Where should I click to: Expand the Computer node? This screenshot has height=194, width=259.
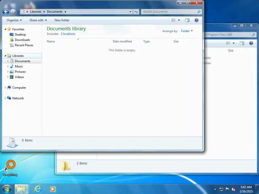click(x=5, y=88)
